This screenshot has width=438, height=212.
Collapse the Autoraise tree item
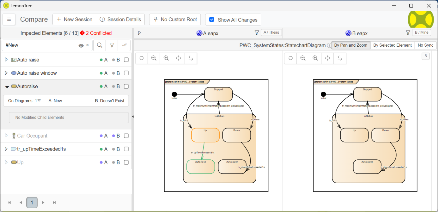pyautogui.click(x=7, y=87)
